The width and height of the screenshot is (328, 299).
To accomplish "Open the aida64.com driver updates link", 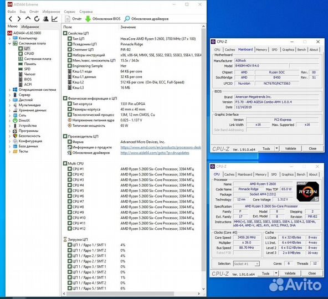I will 155,153.
